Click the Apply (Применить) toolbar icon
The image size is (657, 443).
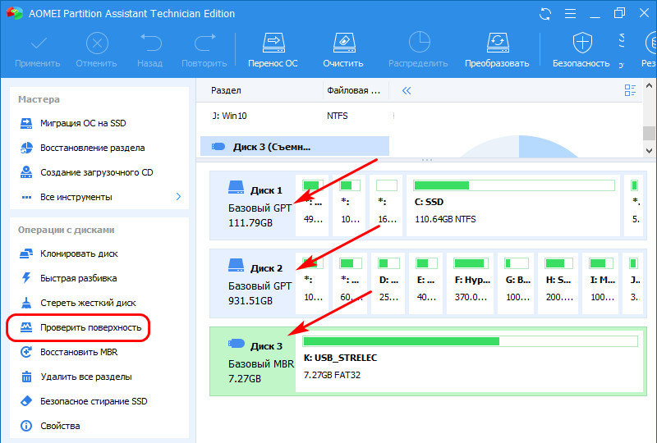pos(38,43)
